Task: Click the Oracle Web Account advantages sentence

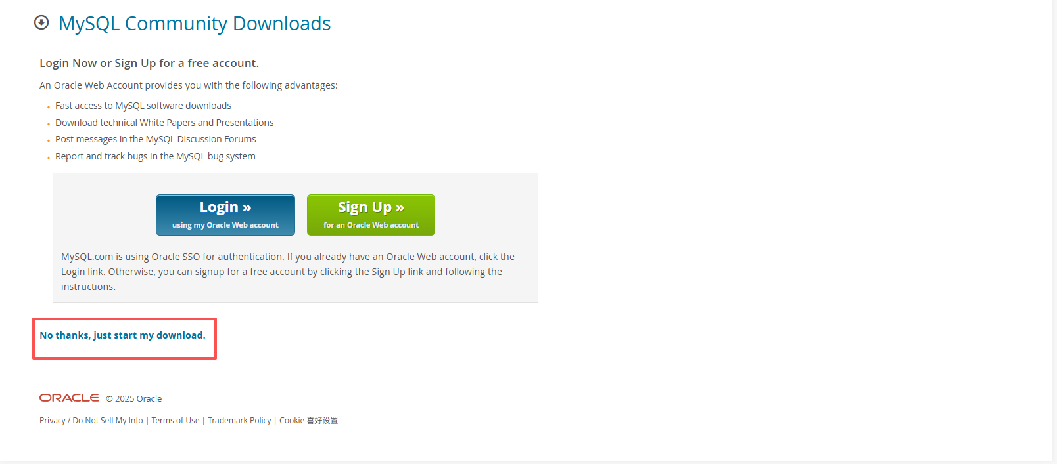Action: (189, 85)
